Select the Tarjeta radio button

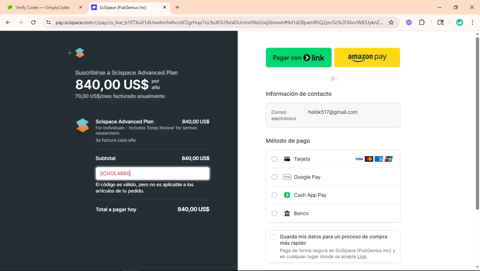274,159
